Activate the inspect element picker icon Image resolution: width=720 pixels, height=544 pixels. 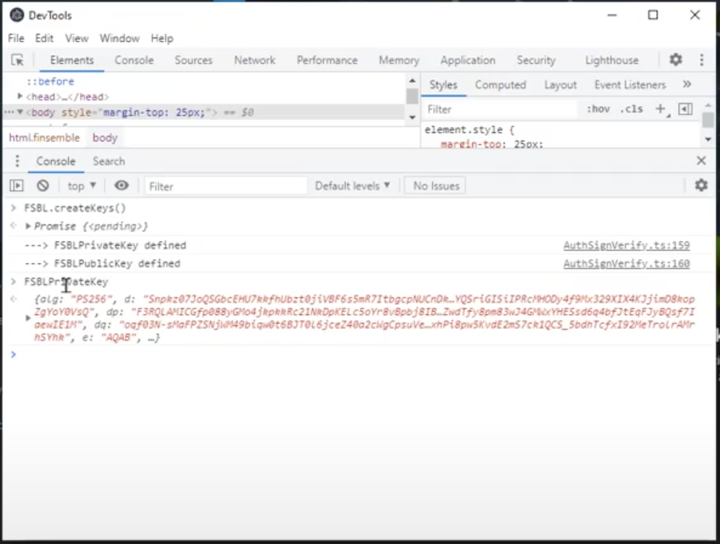point(18,60)
